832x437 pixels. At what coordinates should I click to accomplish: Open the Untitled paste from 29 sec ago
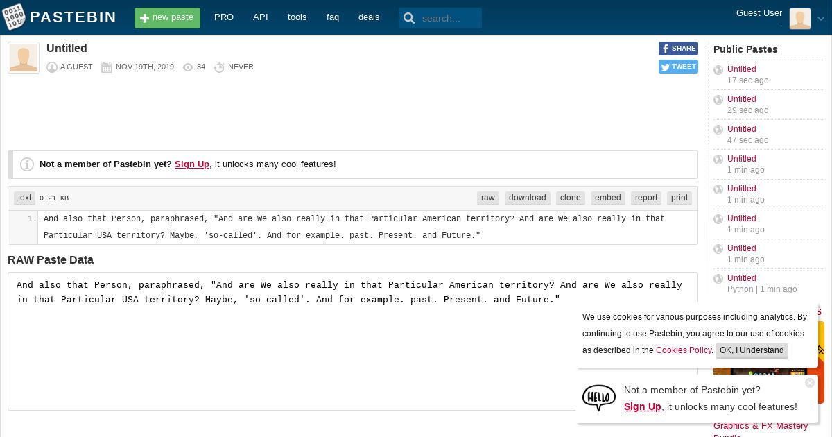[x=741, y=99]
